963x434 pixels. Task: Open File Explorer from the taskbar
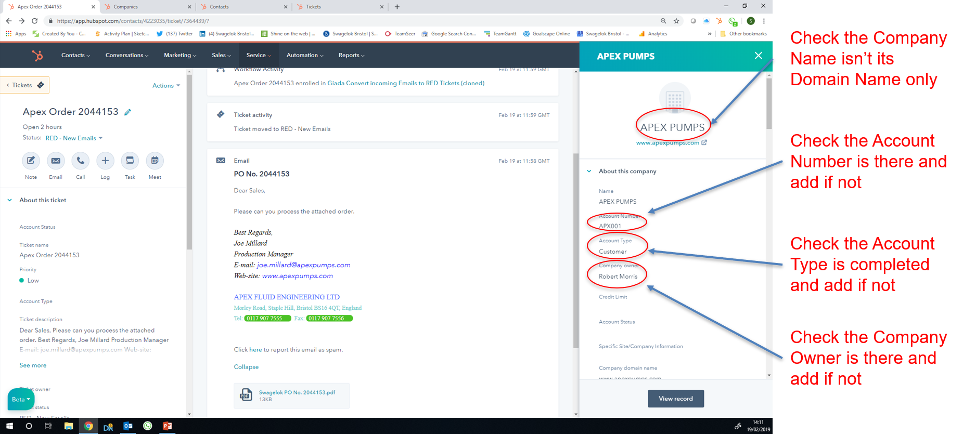68,426
